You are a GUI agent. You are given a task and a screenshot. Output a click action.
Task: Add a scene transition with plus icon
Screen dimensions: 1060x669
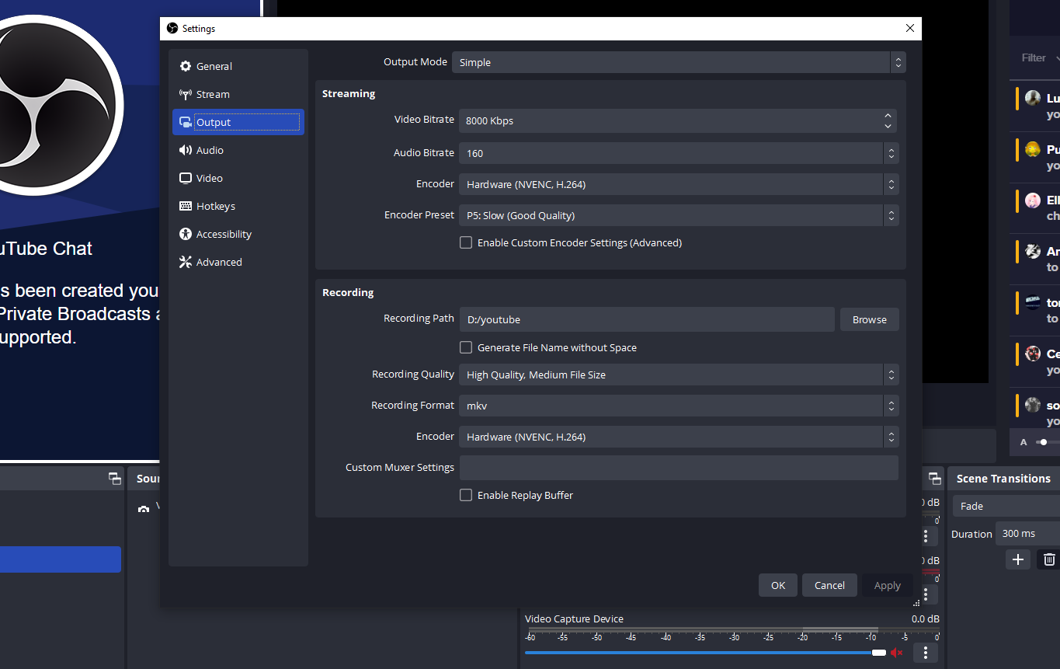(x=1018, y=559)
